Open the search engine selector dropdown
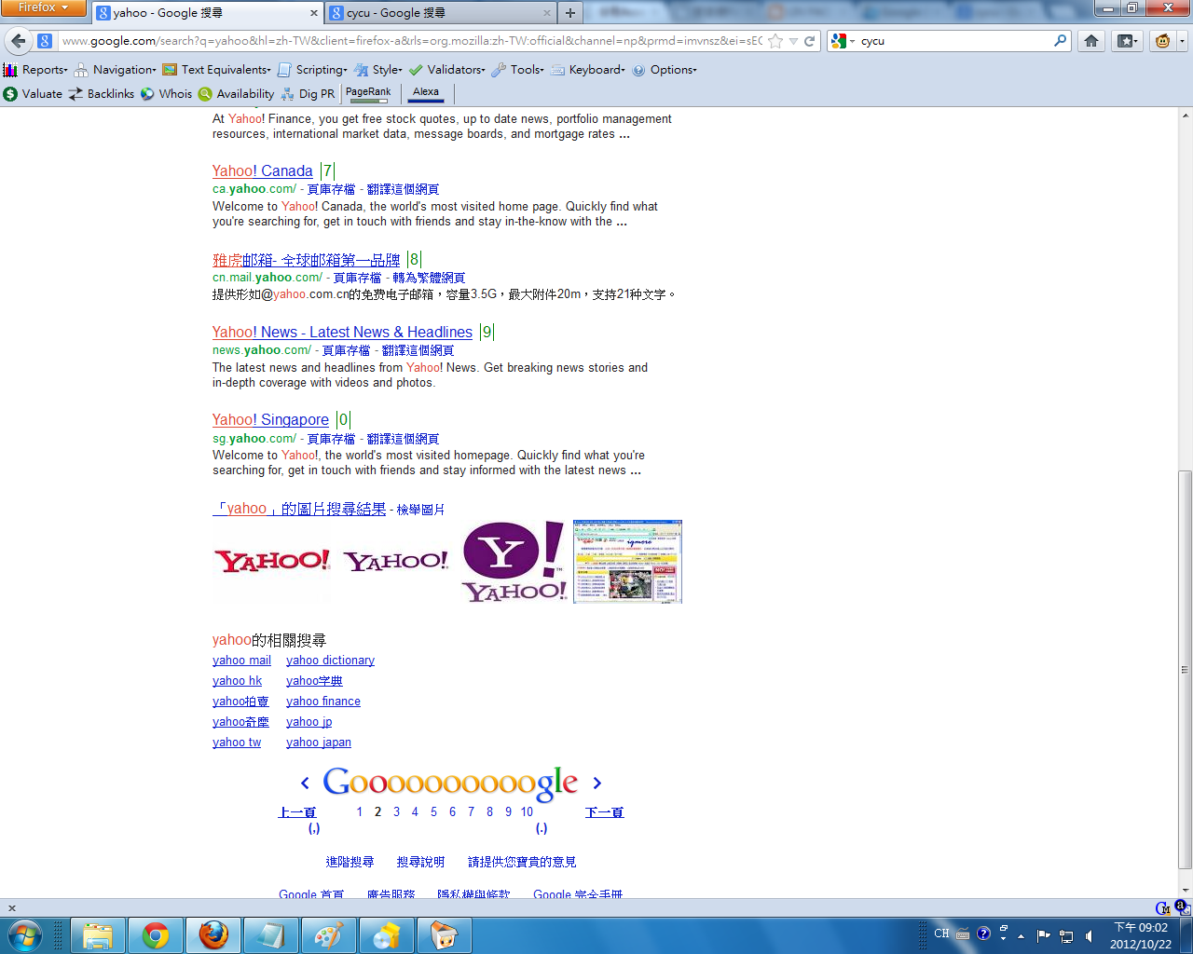Image resolution: width=1193 pixels, height=954 pixels. 843,41
